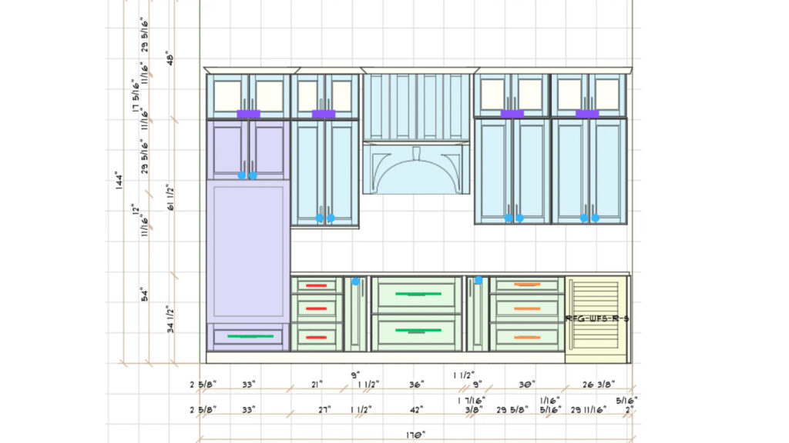Select the tall lavender refrigerator panel
The width and height of the screenshot is (789, 443).
[x=248, y=251]
